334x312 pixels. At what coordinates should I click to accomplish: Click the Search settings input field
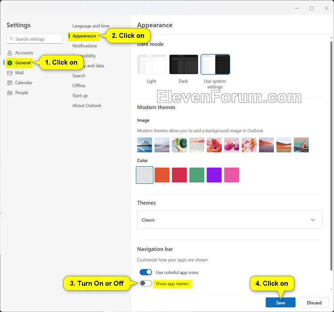pos(34,39)
